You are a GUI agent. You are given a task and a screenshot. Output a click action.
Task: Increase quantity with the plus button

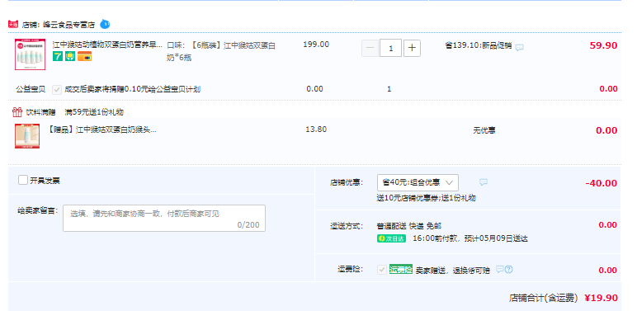(x=412, y=48)
